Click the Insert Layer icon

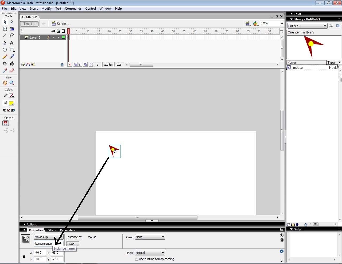(23, 65)
